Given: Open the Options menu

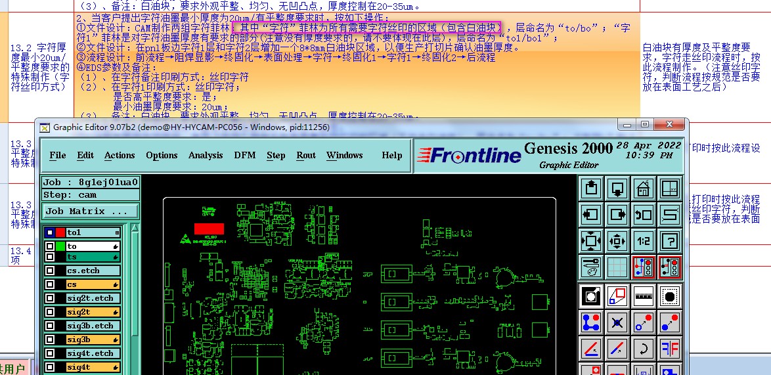Looking at the screenshot, I should pyautogui.click(x=162, y=155).
